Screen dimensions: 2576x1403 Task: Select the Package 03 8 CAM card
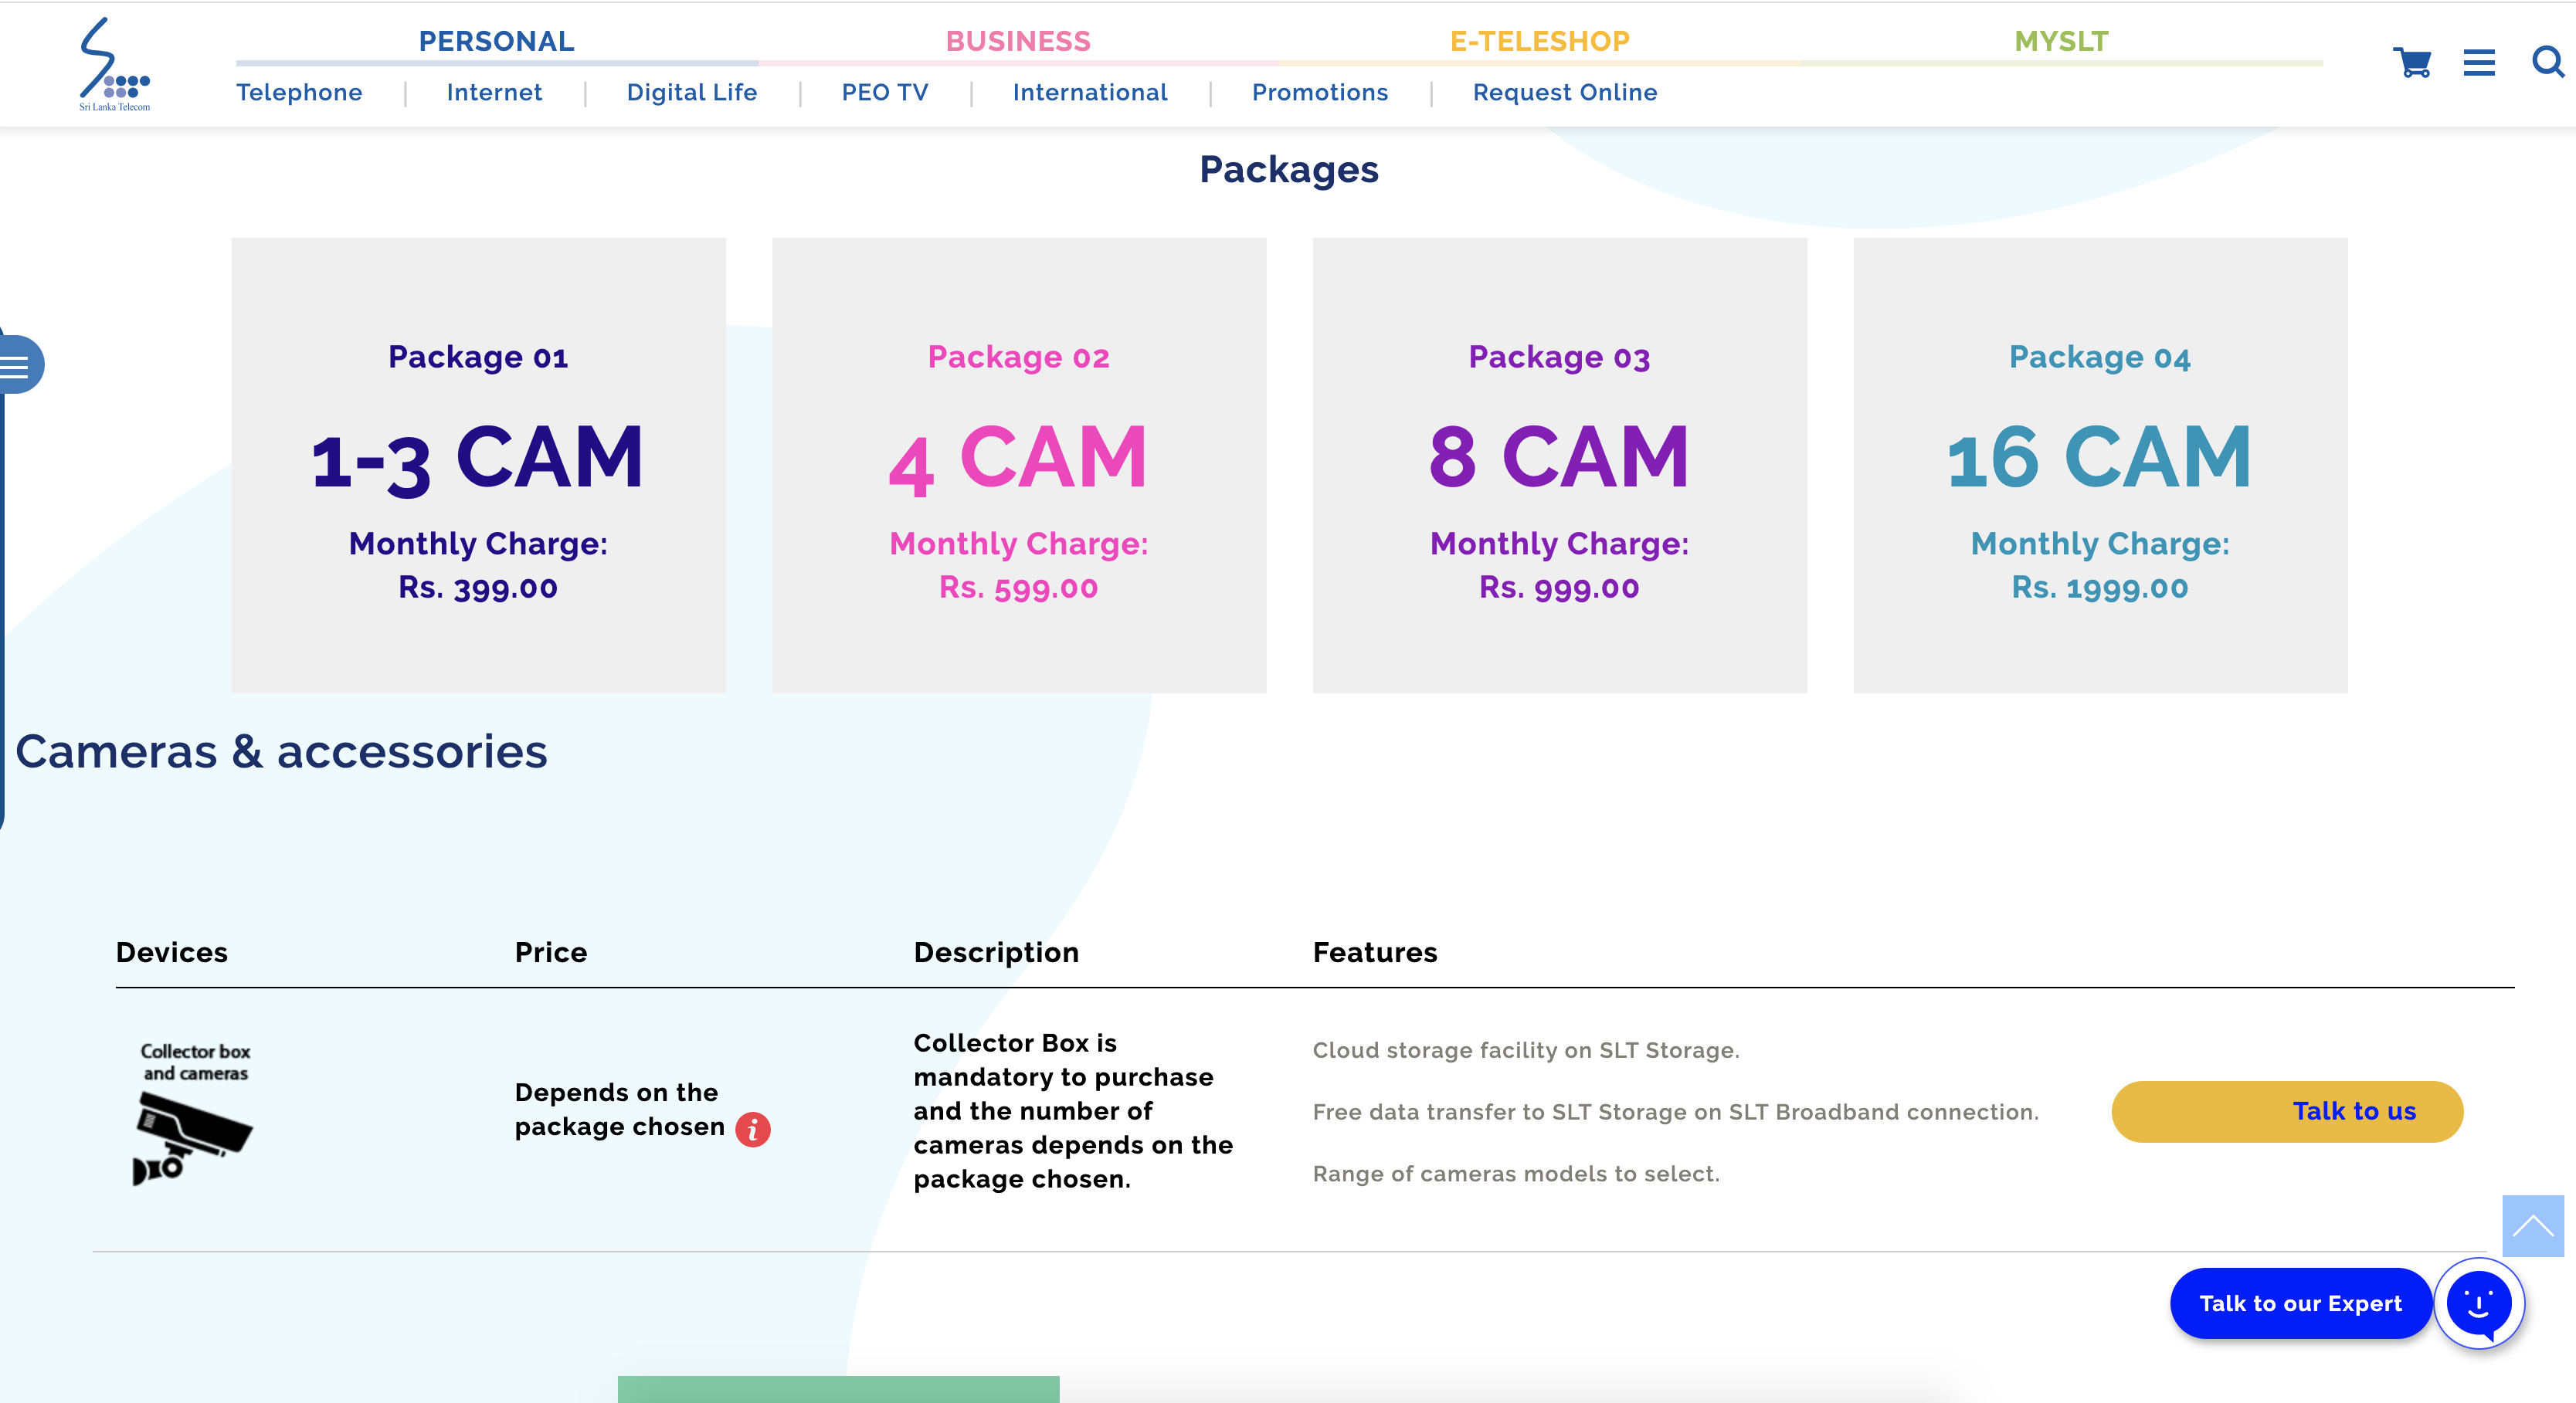1560,465
